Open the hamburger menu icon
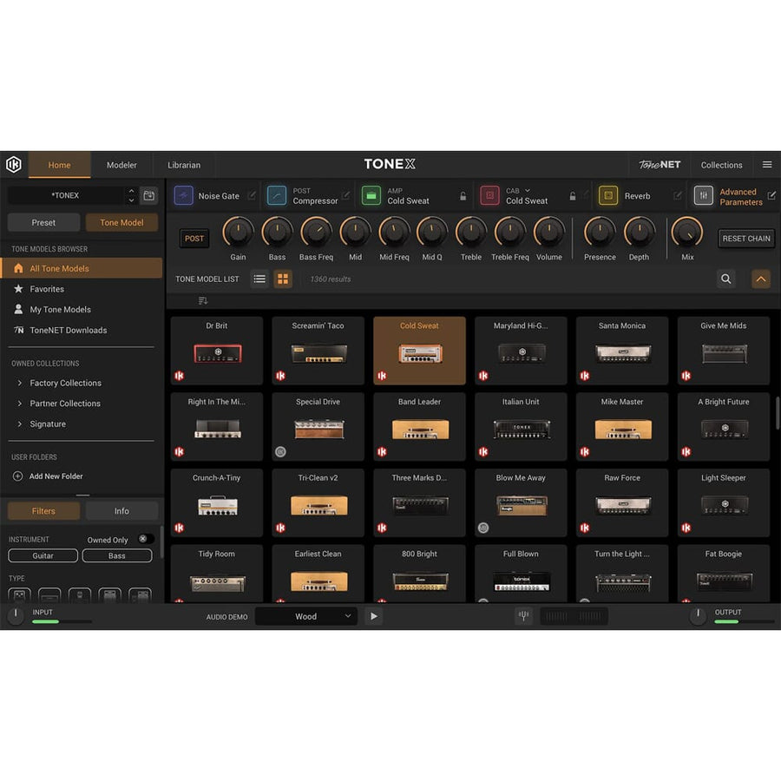The width and height of the screenshot is (781, 781). pyautogui.click(x=767, y=164)
